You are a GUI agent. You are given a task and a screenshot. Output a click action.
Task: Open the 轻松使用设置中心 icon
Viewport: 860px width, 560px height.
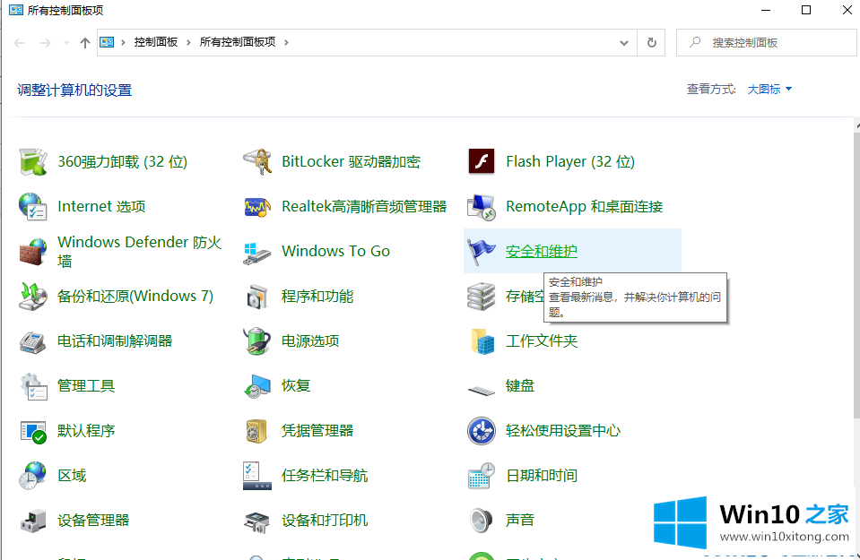click(482, 431)
